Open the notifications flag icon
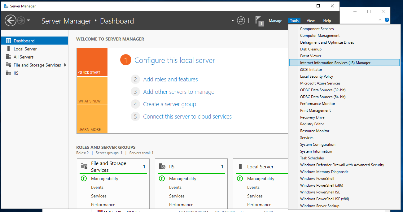The height and width of the screenshot is (212, 403). pos(259,21)
